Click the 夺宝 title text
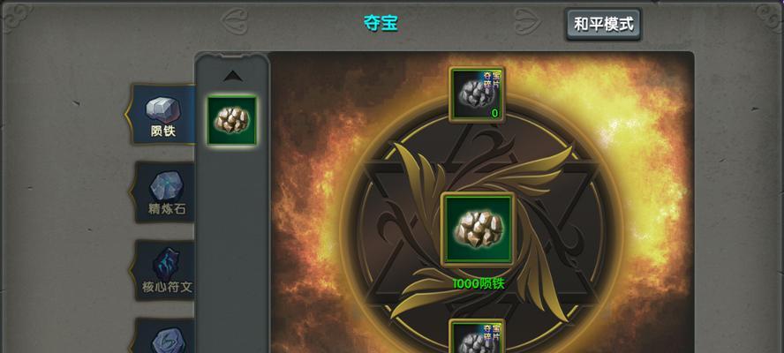 click(381, 23)
